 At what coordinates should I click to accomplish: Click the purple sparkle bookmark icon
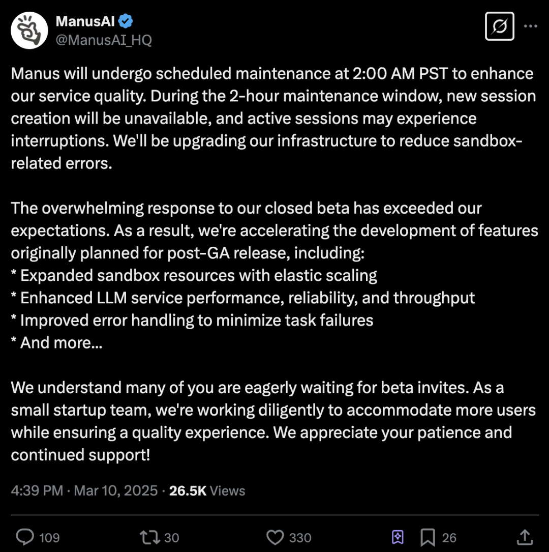click(x=398, y=537)
